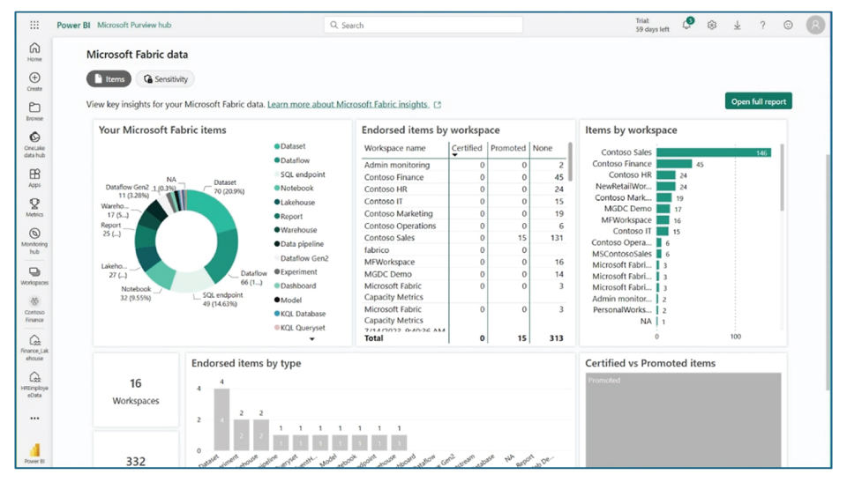Image resolution: width=847 pixels, height=482 pixels.
Task: Expand the legend list down arrow
Action: [x=311, y=339]
